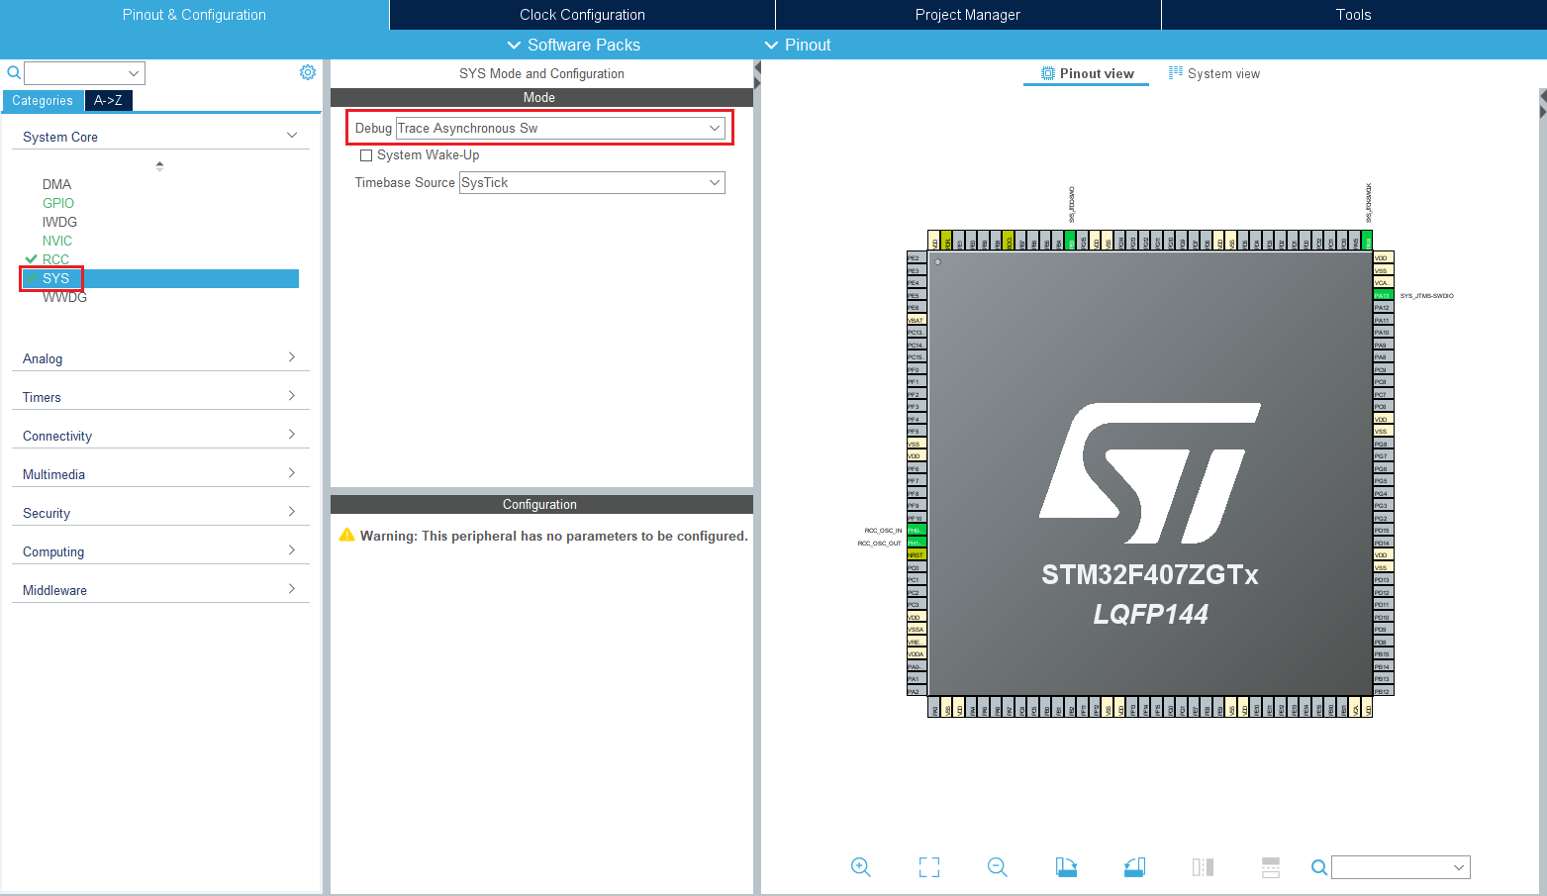Switch the sidebar to A->Z sorting

pos(108,100)
